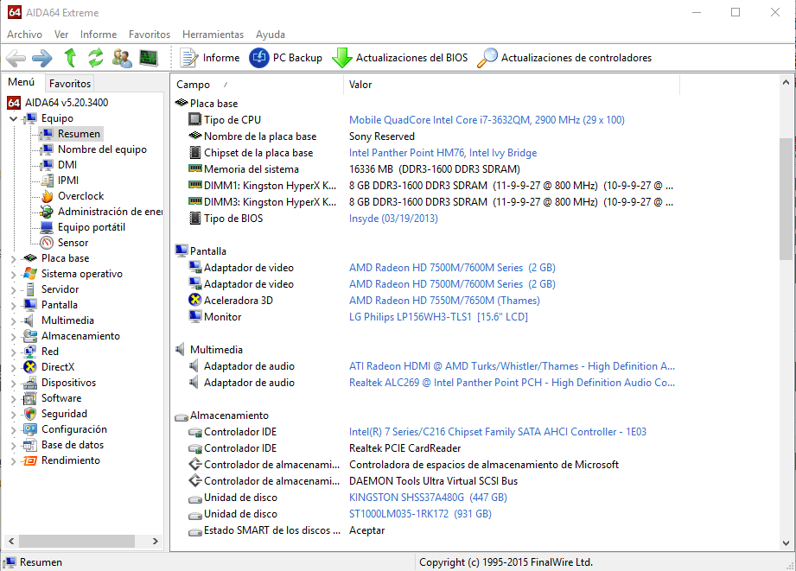Click Actualizaciones de controladores button
This screenshot has width=796, height=571.
click(565, 58)
